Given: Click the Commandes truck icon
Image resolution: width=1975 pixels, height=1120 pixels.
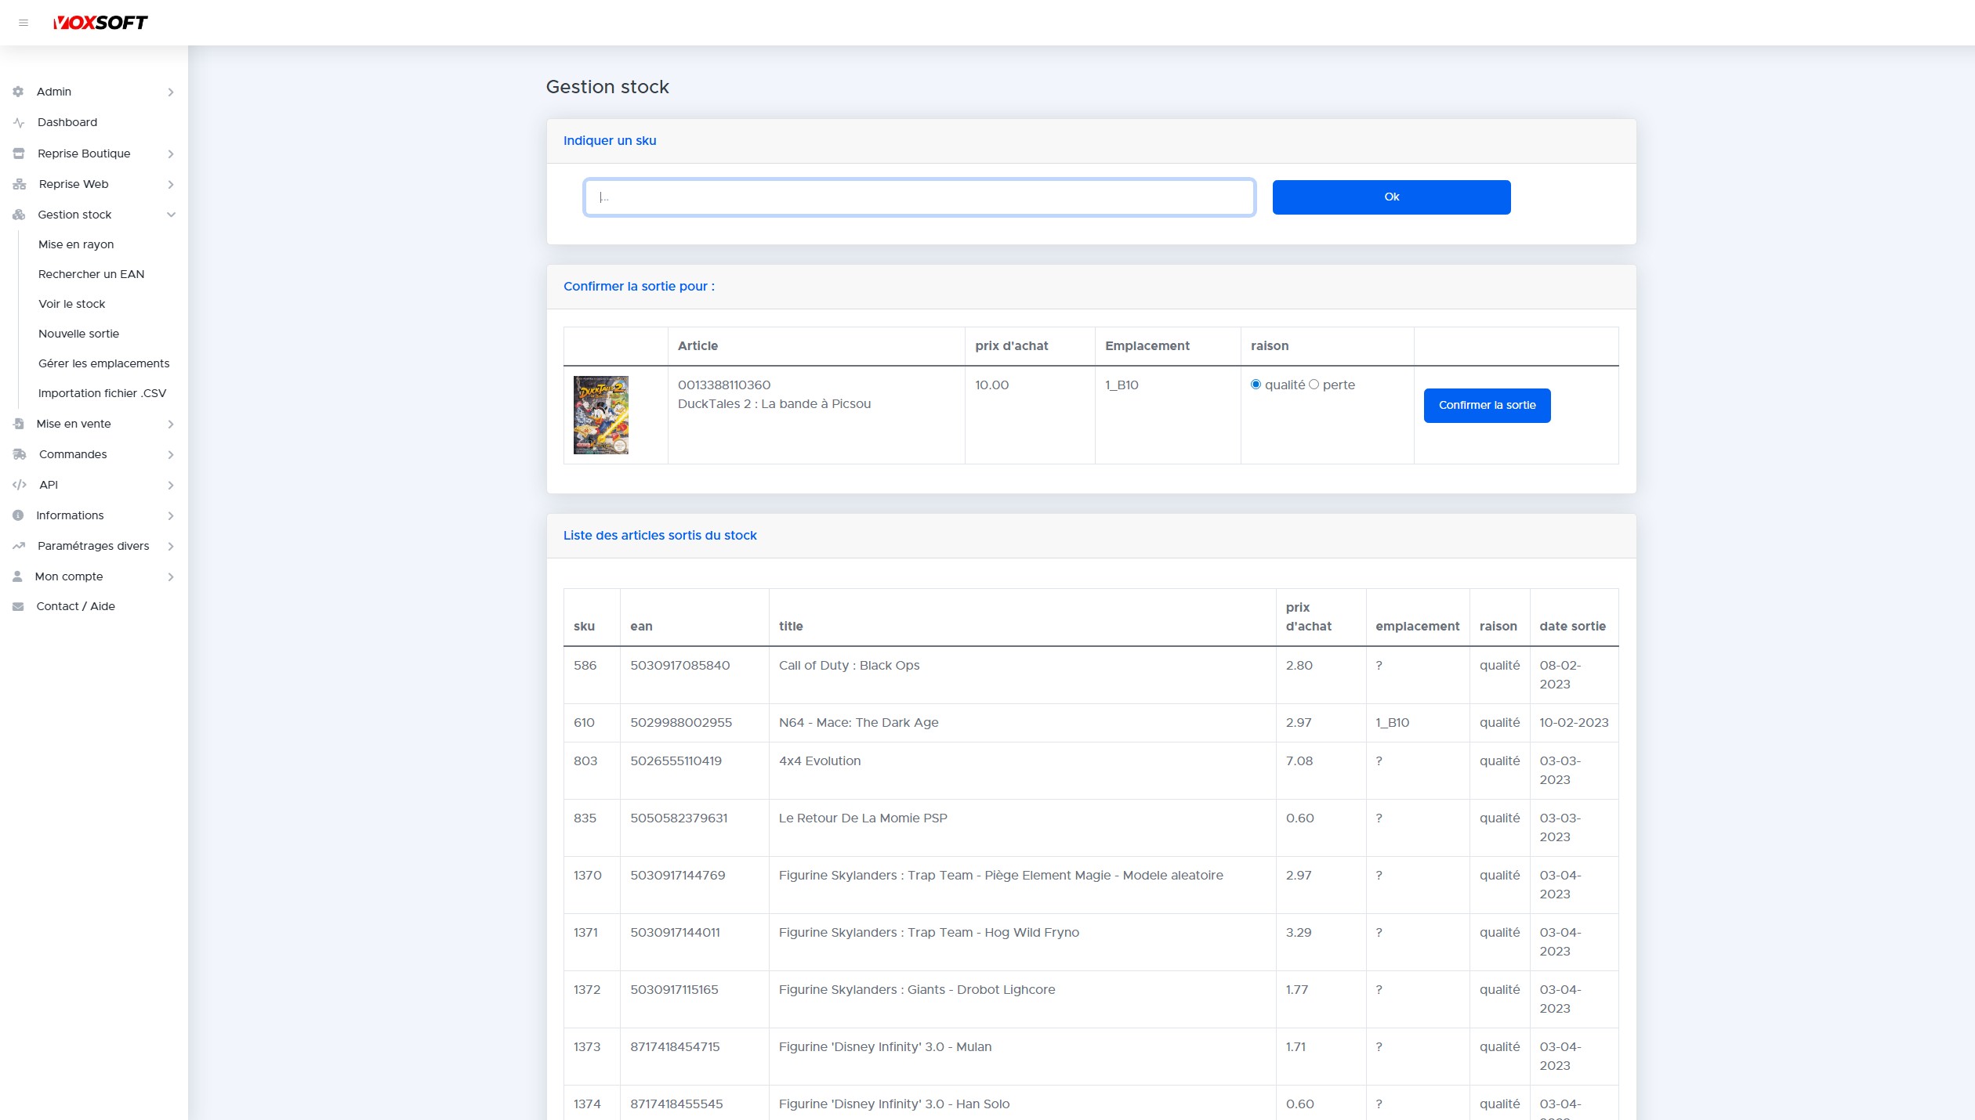Looking at the screenshot, I should [20, 454].
